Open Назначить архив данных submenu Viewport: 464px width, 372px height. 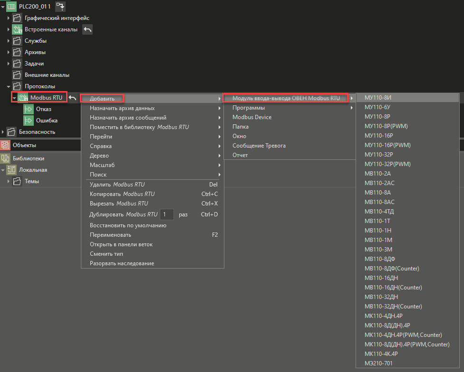[x=153, y=108]
